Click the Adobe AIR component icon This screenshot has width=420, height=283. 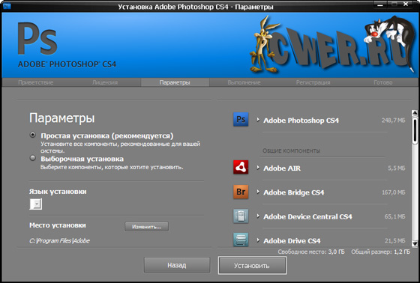241,167
